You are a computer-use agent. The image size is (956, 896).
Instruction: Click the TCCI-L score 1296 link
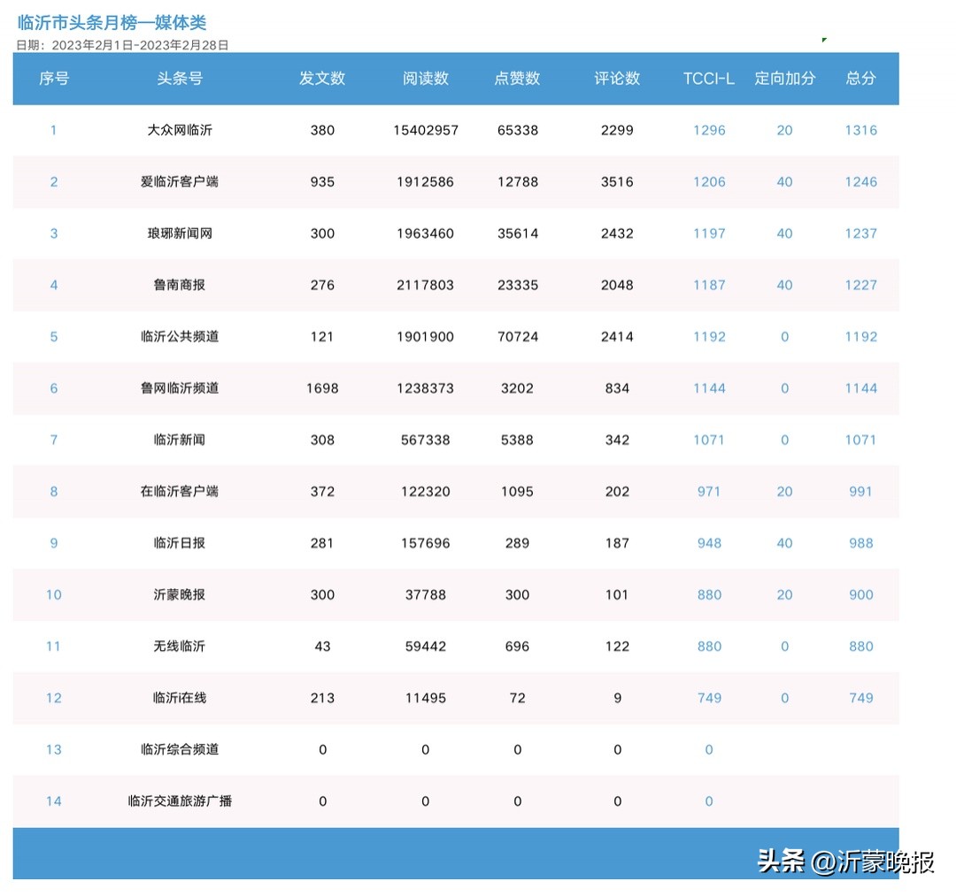point(708,130)
